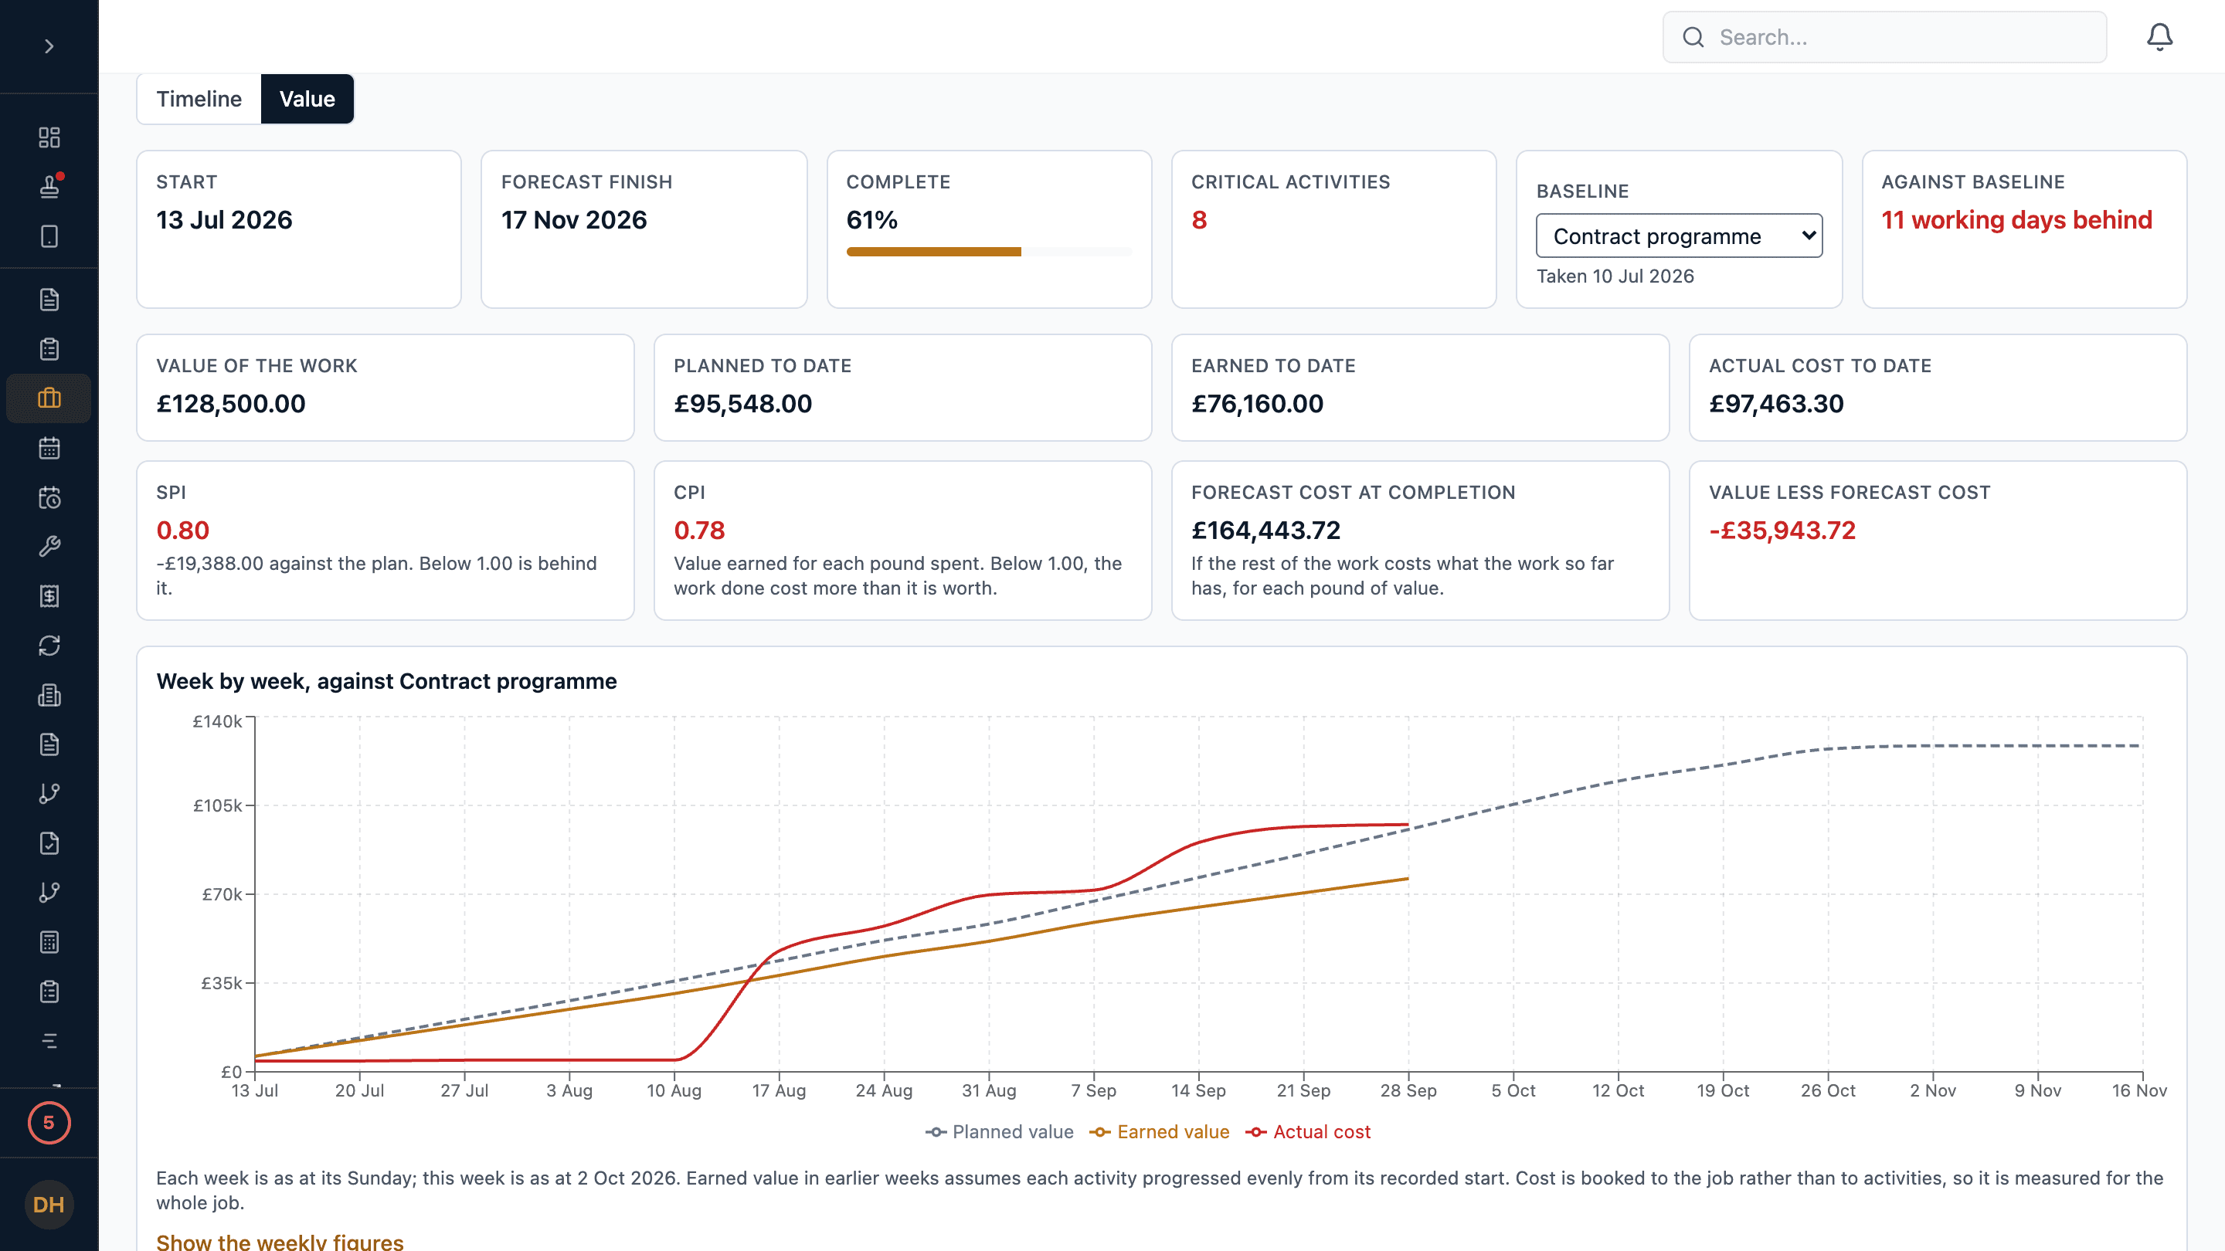Switch to the Timeline tab
This screenshot has width=2225, height=1251.
199,100
